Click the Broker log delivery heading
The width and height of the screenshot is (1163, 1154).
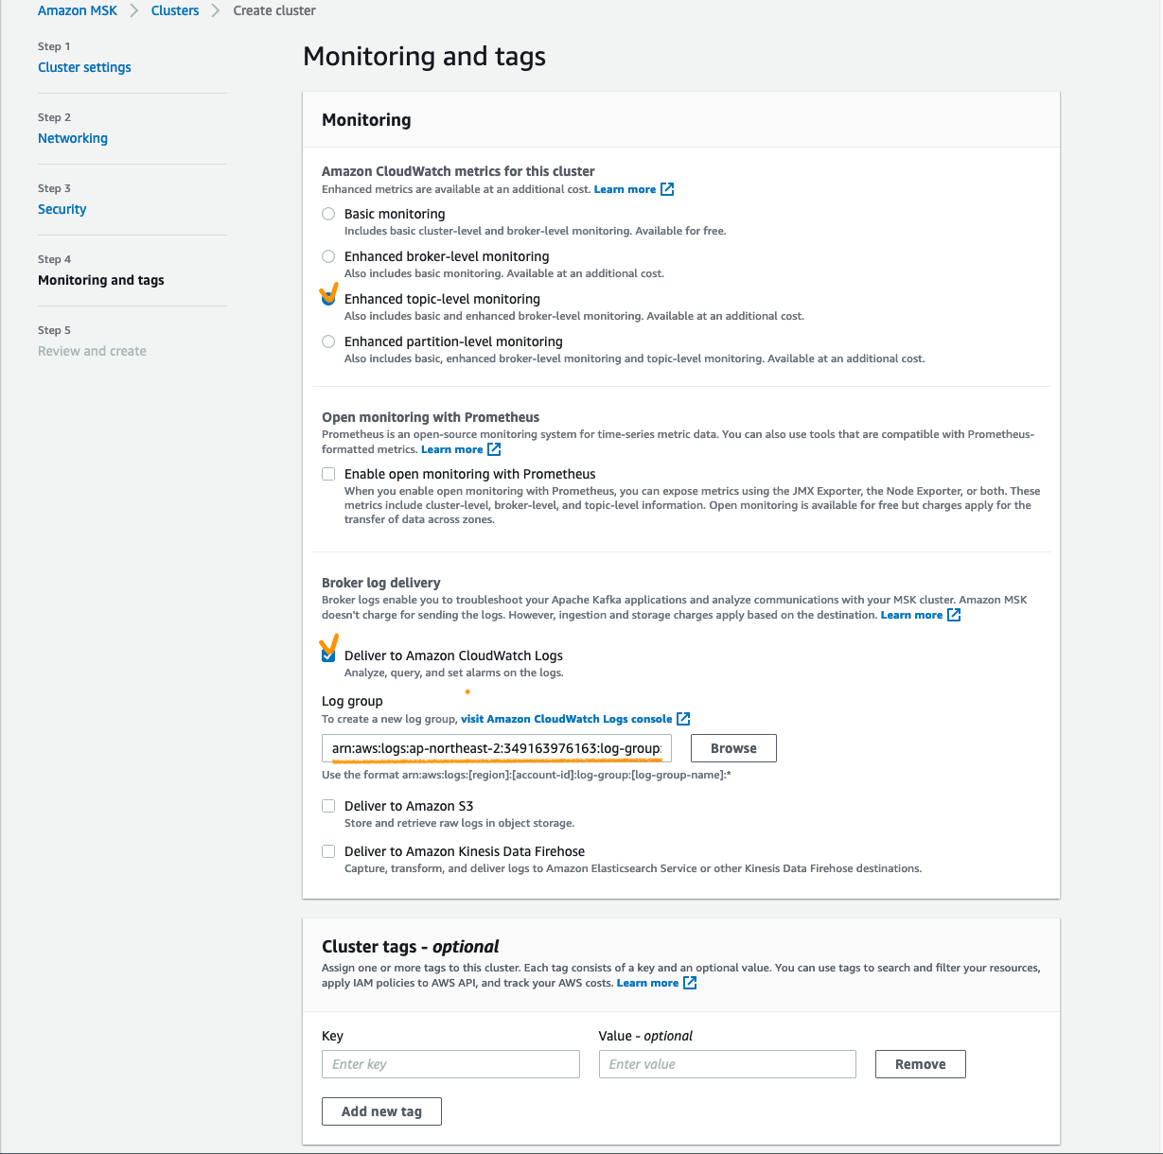(381, 583)
